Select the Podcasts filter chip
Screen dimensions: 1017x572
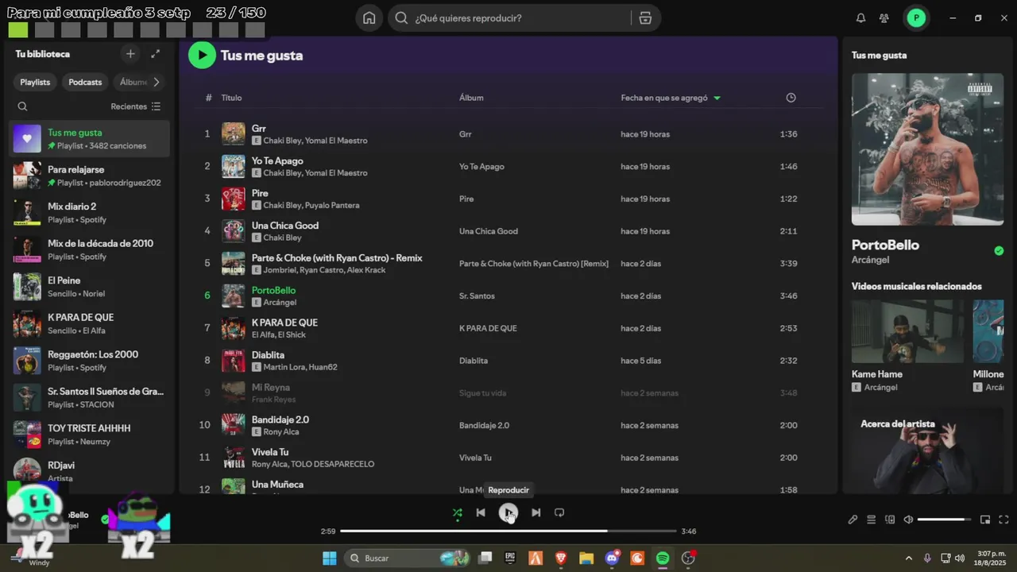coord(85,82)
